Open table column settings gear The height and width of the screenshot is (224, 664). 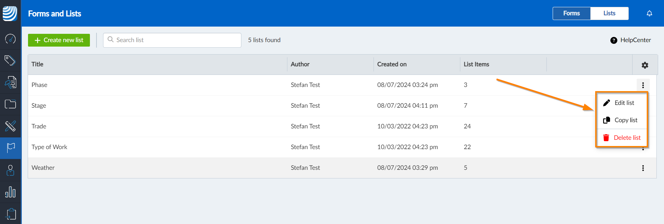pyautogui.click(x=645, y=65)
